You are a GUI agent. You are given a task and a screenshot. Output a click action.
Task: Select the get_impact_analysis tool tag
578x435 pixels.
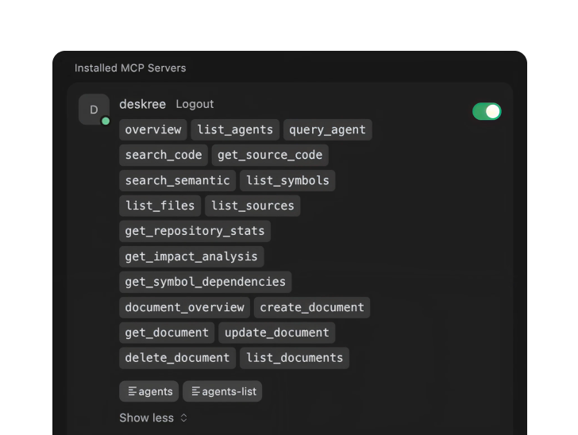point(191,256)
